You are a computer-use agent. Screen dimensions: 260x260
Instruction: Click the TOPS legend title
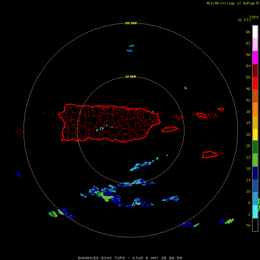[254, 17]
